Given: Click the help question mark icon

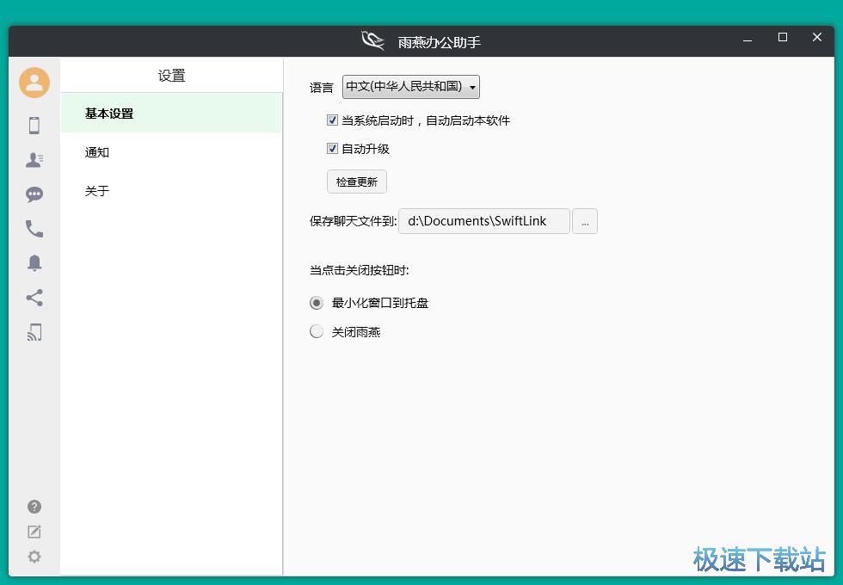Looking at the screenshot, I should 34,507.
